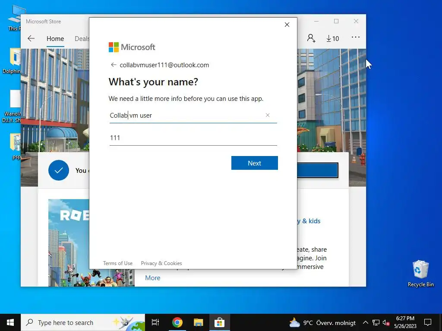This screenshot has width=442, height=331.
Task: Close the Microsoft sign-in dialog
Action: point(287,25)
